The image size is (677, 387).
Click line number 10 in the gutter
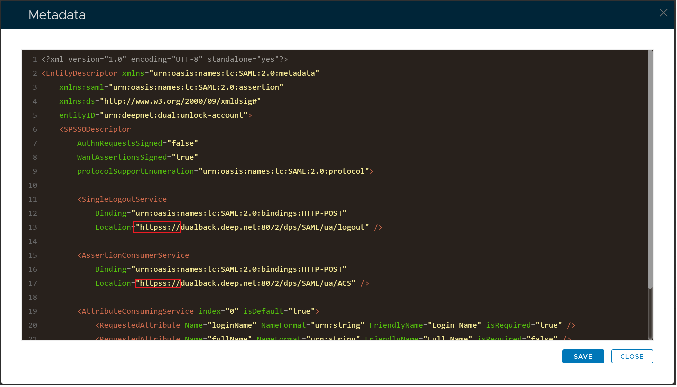(33, 185)
